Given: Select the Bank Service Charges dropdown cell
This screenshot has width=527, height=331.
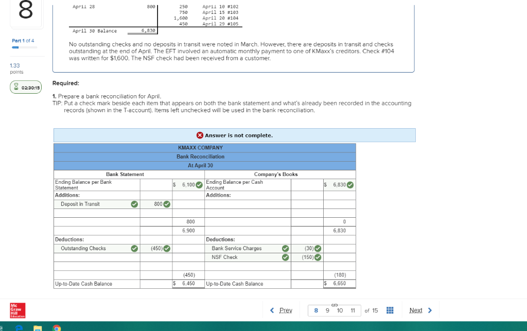Looking at the screenshot, I should click(x=248, y=248).
